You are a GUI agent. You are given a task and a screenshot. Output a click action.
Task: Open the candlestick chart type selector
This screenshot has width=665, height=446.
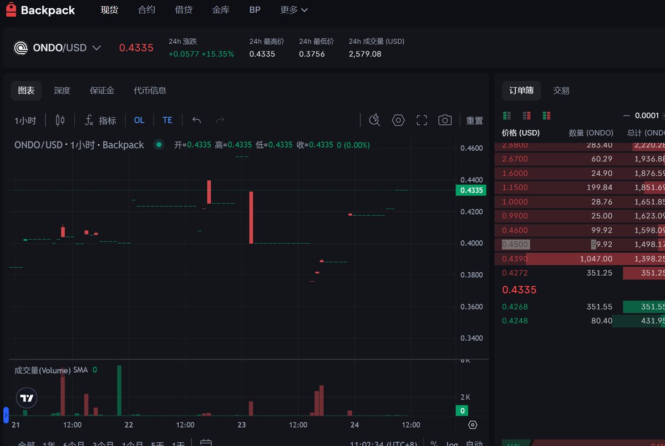tap(60, 120)
